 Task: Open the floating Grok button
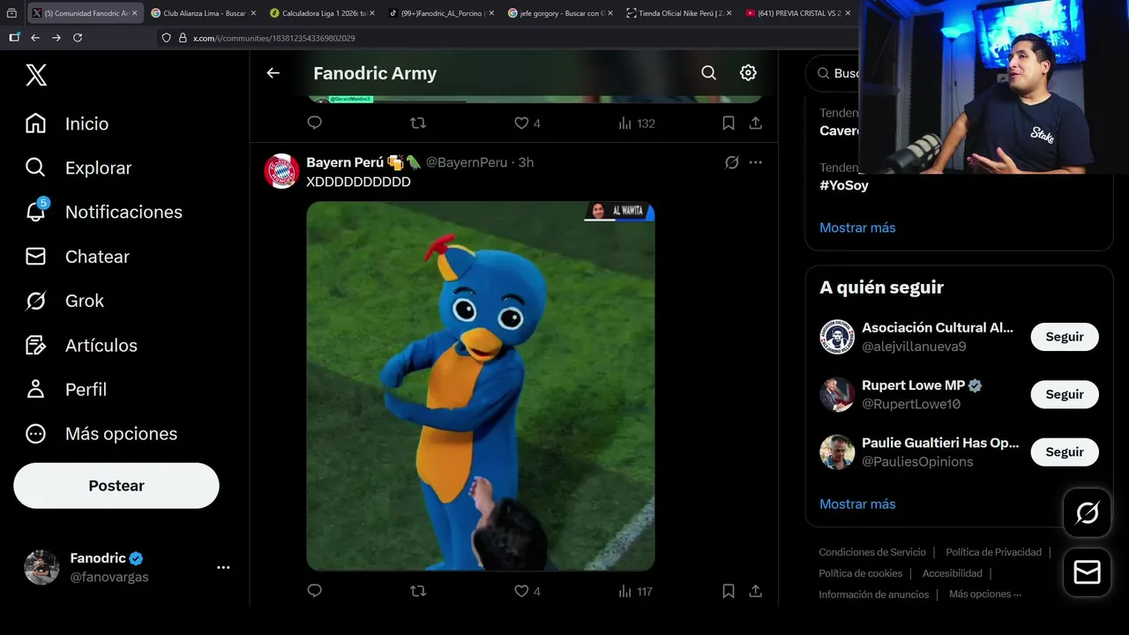click(x=1087, y=512)
